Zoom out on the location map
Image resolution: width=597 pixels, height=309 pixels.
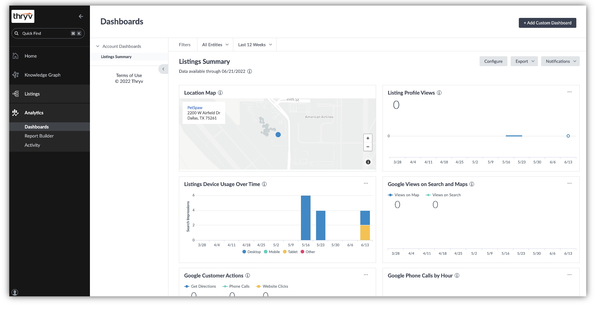tap(368, 147)
